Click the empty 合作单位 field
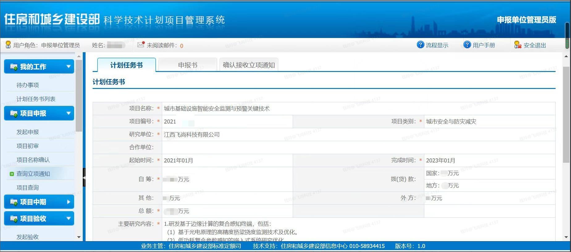Viewport: 571px width, 252px height. coord(359,147)
